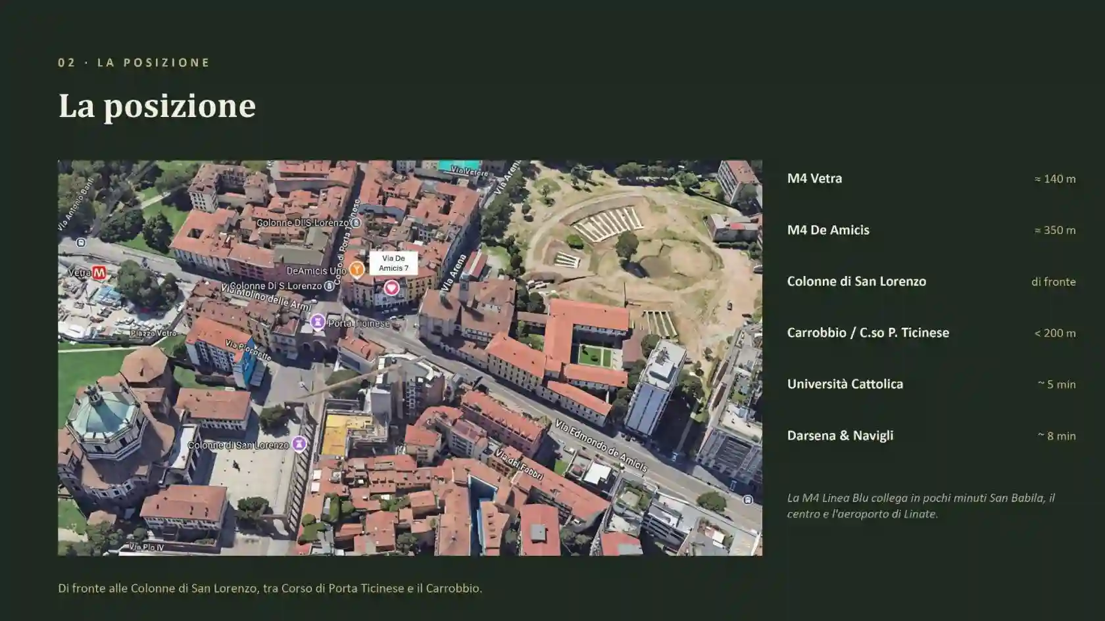Click the '< 200 m' distance value
The image size is (1105, 621).
click(1055, 333)
